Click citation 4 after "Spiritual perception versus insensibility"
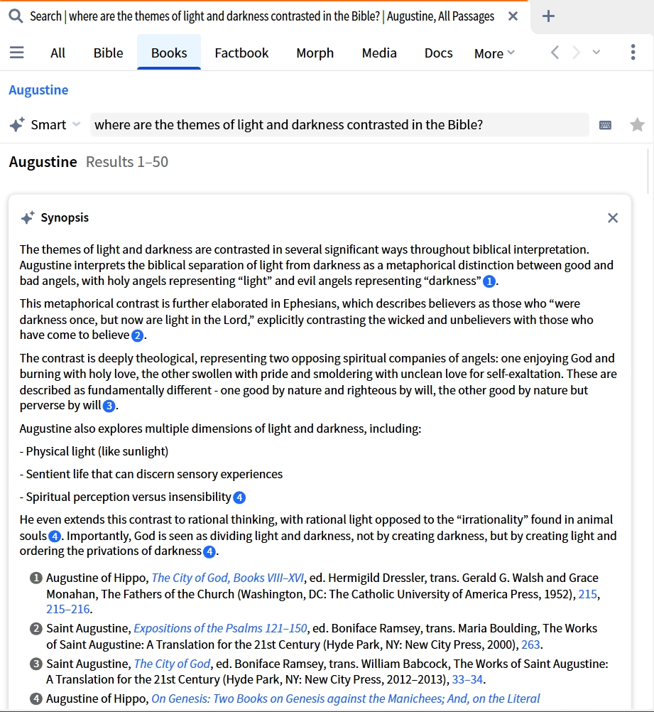Image resolution: width=654 pixels, height=712 pixels. (239, 497)
